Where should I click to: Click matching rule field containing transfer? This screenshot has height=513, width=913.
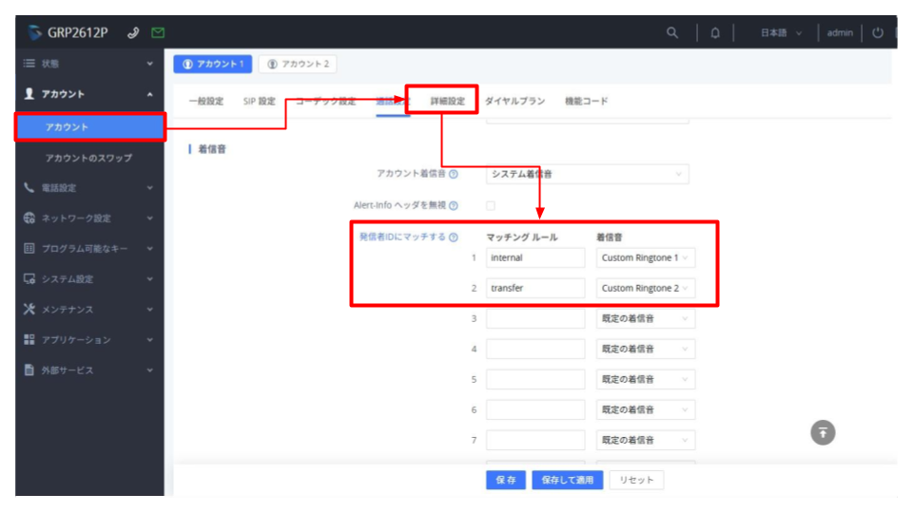click(x=535, y=288)
